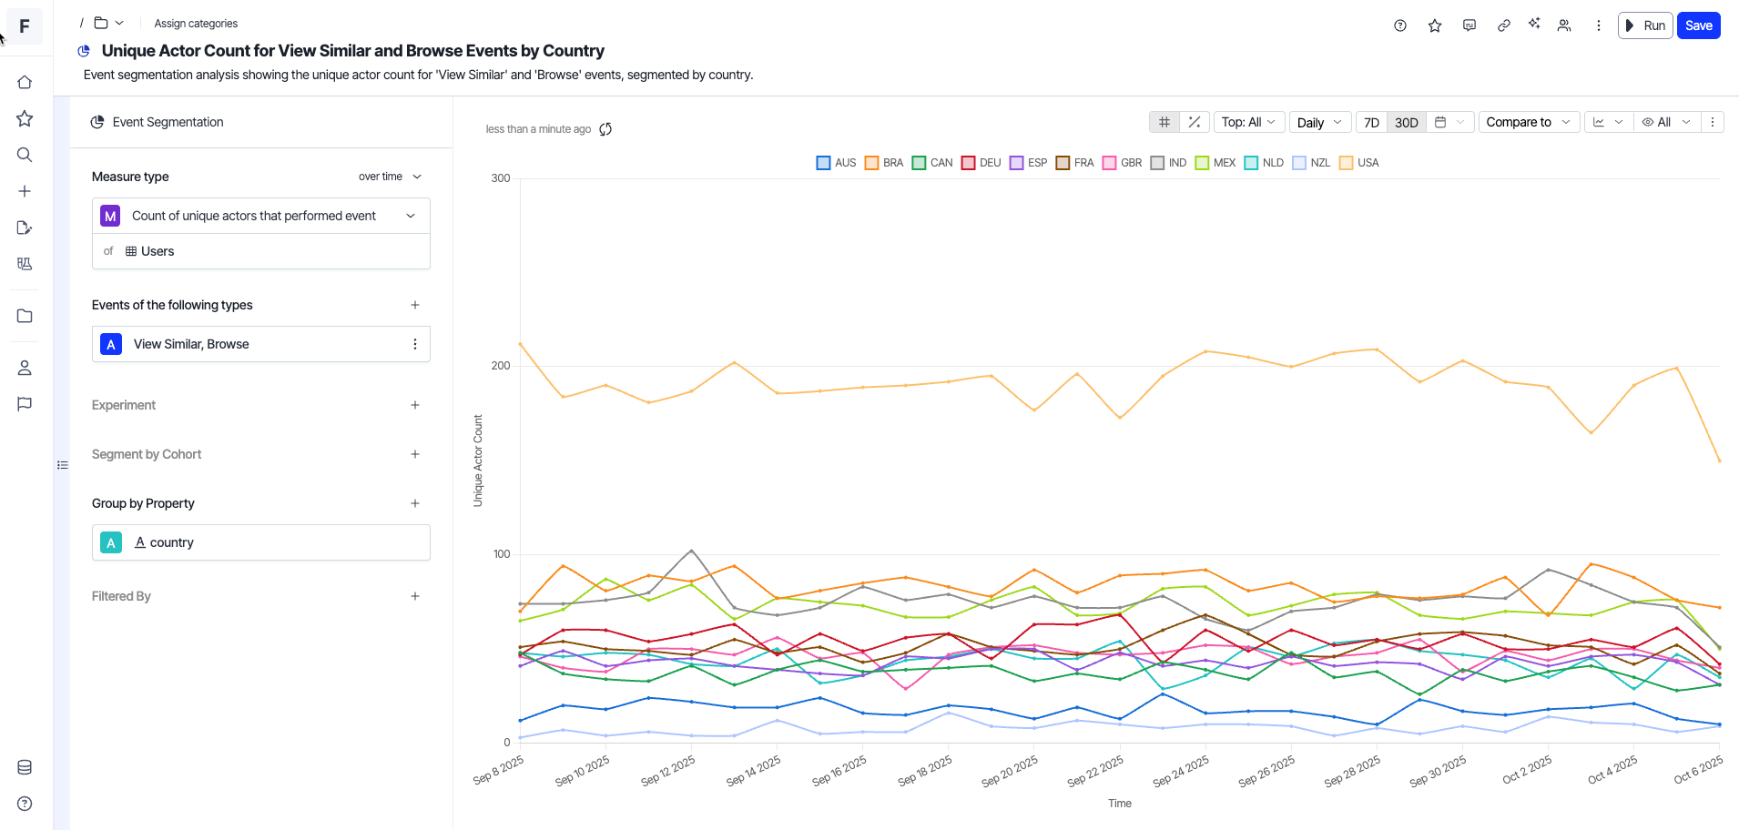Open options menu for View Similar, Browse
1739x830 pixels.
pyautogui.click(x=415, y=344)
